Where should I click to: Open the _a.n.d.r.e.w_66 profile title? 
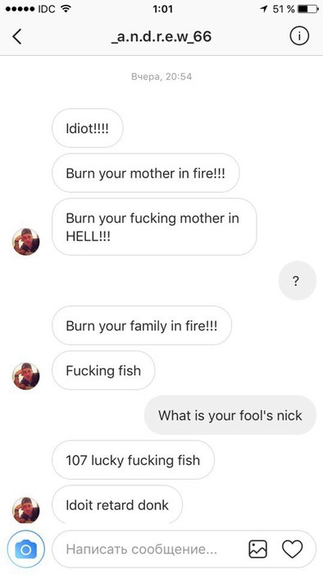pos(161,37)
